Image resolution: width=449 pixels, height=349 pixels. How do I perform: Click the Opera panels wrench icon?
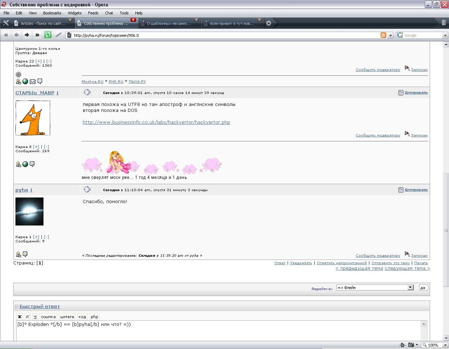click(x=6, y=23)
